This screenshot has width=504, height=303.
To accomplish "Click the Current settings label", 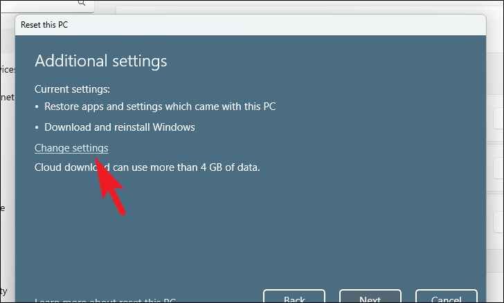I will coord(72,89).
